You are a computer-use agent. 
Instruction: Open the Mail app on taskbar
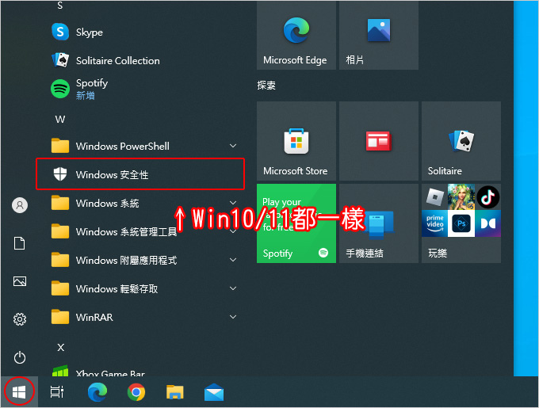(213, 392)
